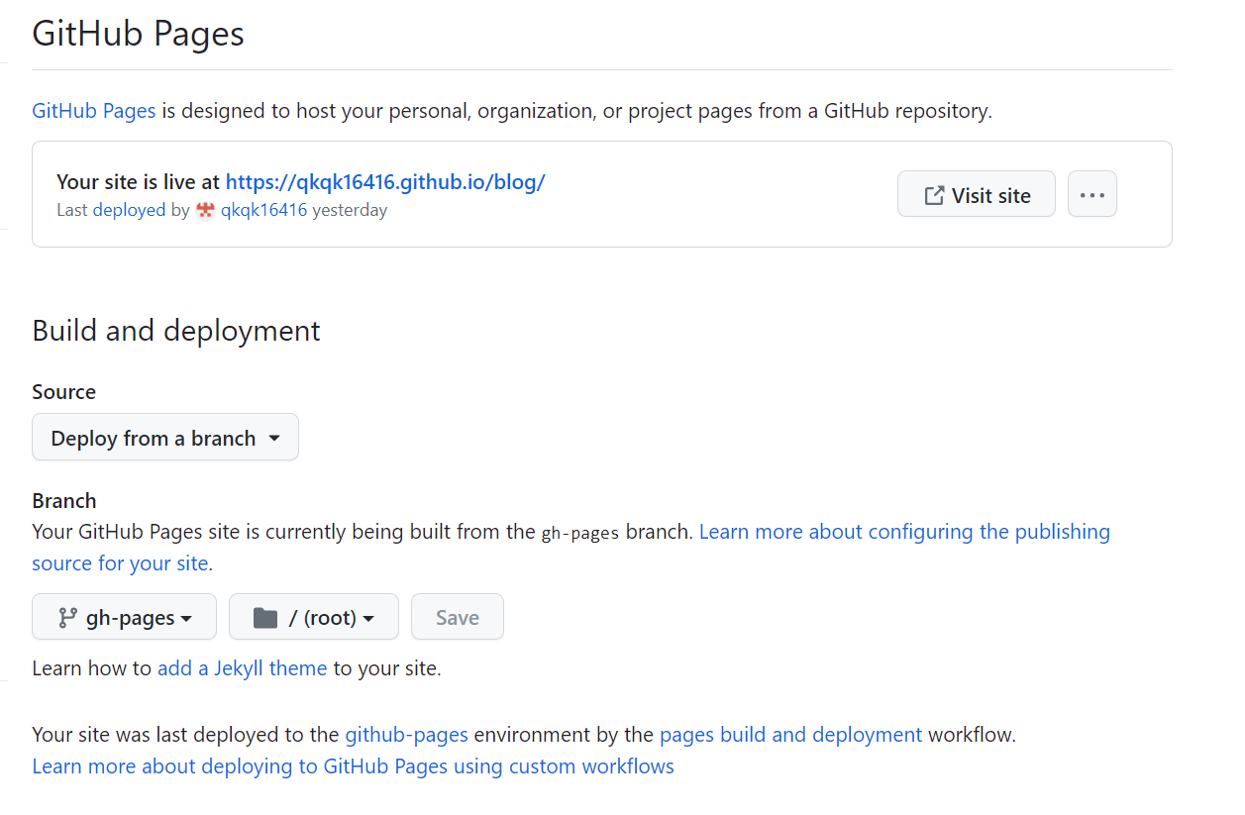The width and height of the screenshot is (1245, 815).
Task: Open the github-pages environment link
Action: (x=406, y=735)
